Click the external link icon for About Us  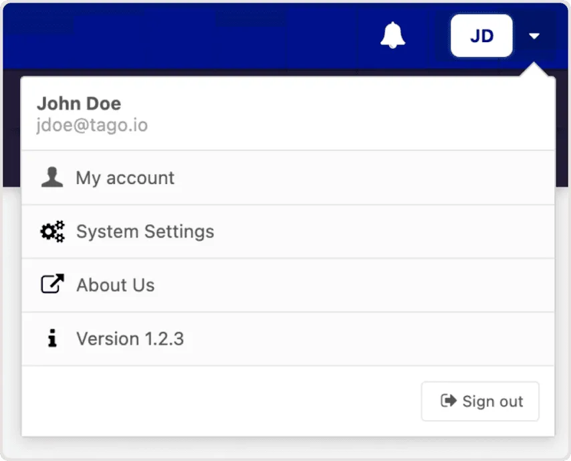52,284
